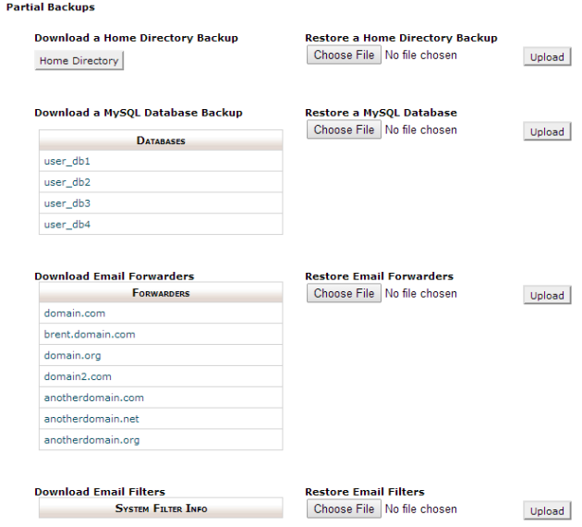Download forwarders for anotherdomain.org
The image size is (582, 527).
click(x=92, y=441)
